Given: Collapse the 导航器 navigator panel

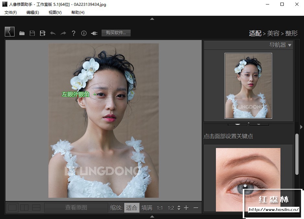Looking at the screenshot, I should pyautogui.click(x=290, y=45).
